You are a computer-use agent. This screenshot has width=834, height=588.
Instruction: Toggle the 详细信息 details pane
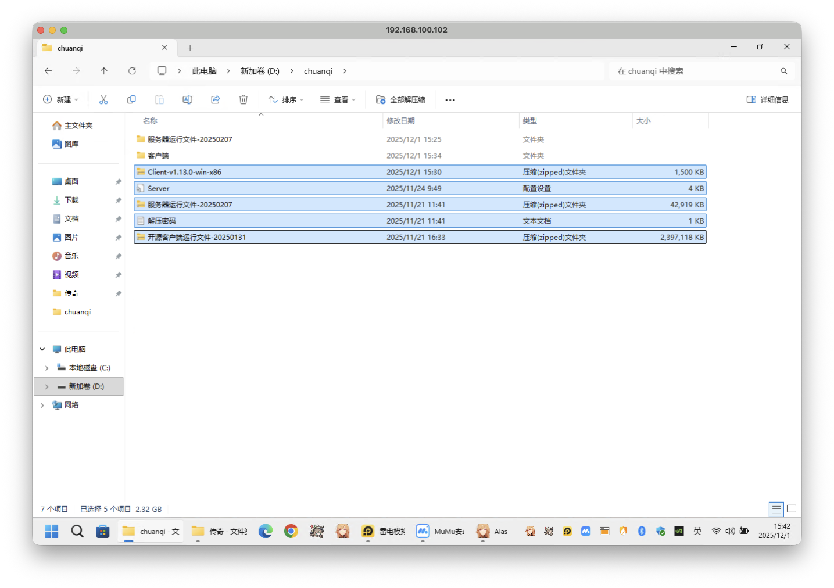[767, 100]
